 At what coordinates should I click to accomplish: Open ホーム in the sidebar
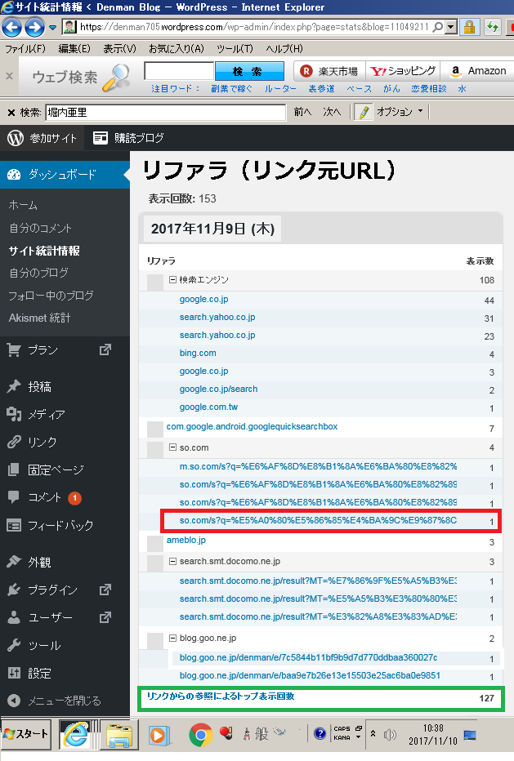pos(23,205)
